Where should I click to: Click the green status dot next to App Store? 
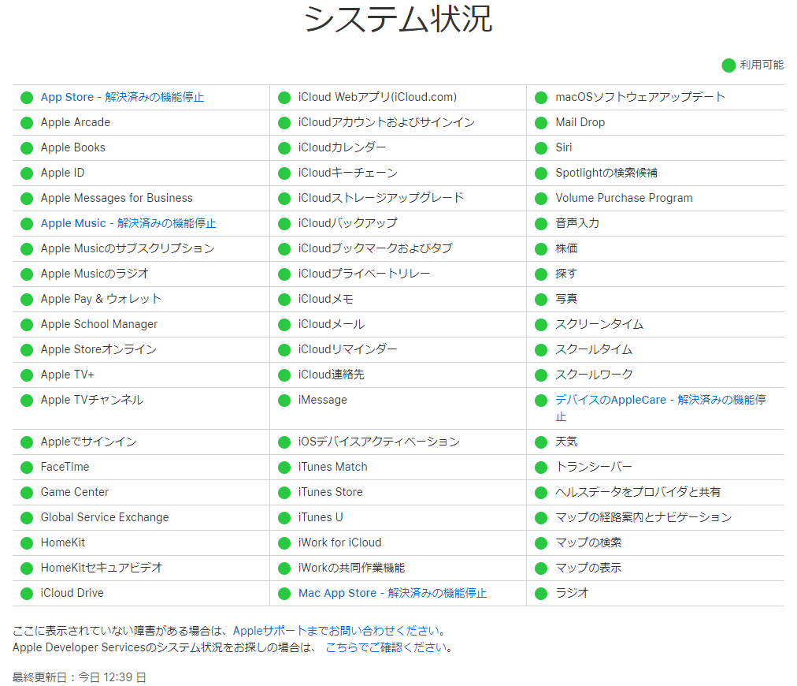[26, 97]
